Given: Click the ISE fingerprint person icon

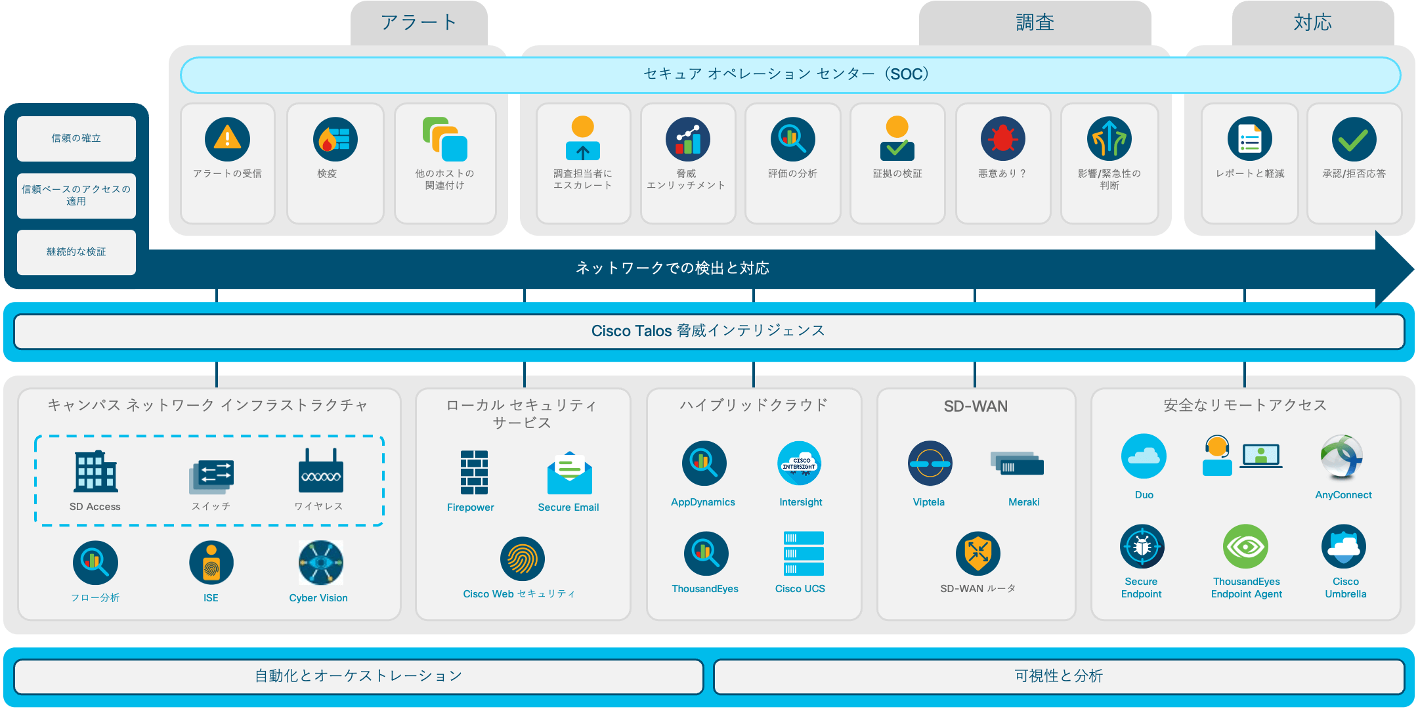Looking at the screenshot, I should 211,563.
